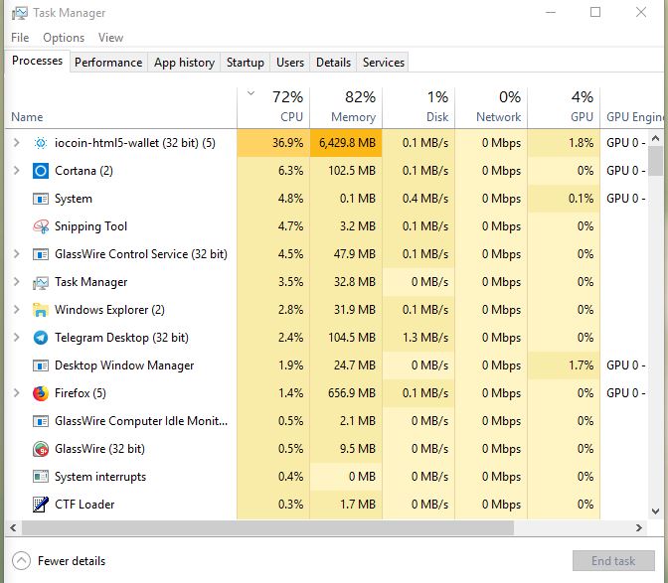
Task: Expand the iocoin-html5-wallet process group
Action: pos(17,143)
